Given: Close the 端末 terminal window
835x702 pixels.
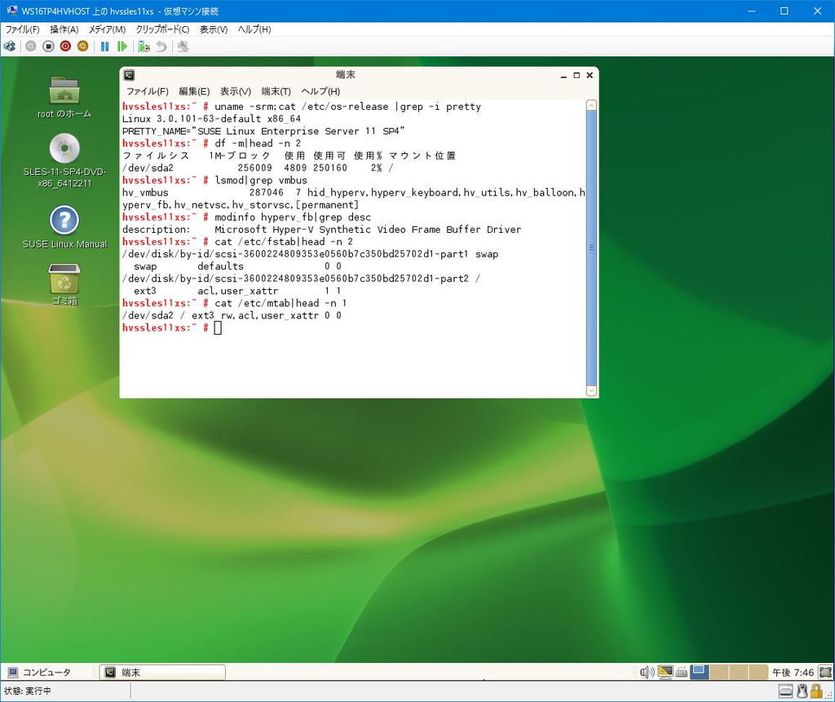Looking at the screenshot, I should (590, 76).
